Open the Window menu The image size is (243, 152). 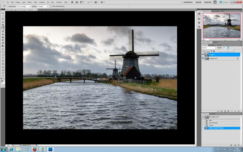(x=59, y=2)
